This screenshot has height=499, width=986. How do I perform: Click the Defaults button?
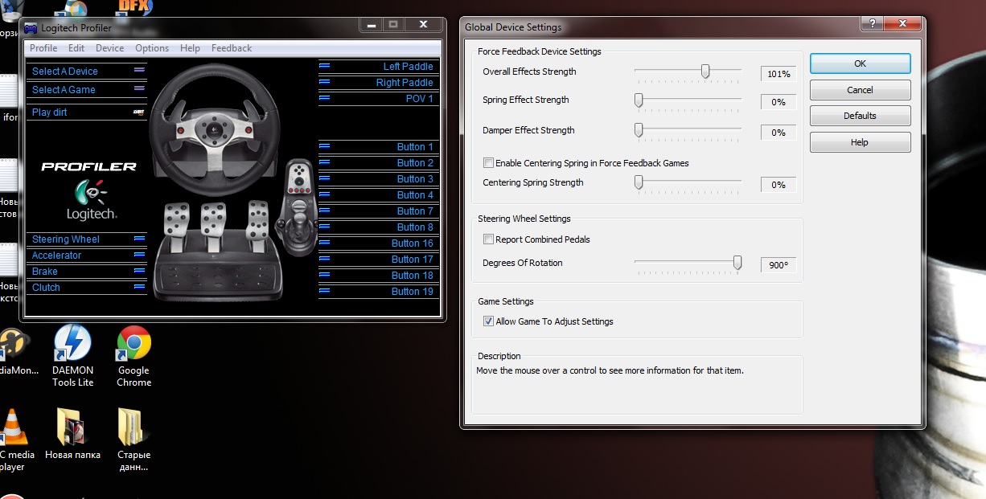click(860, 116)
